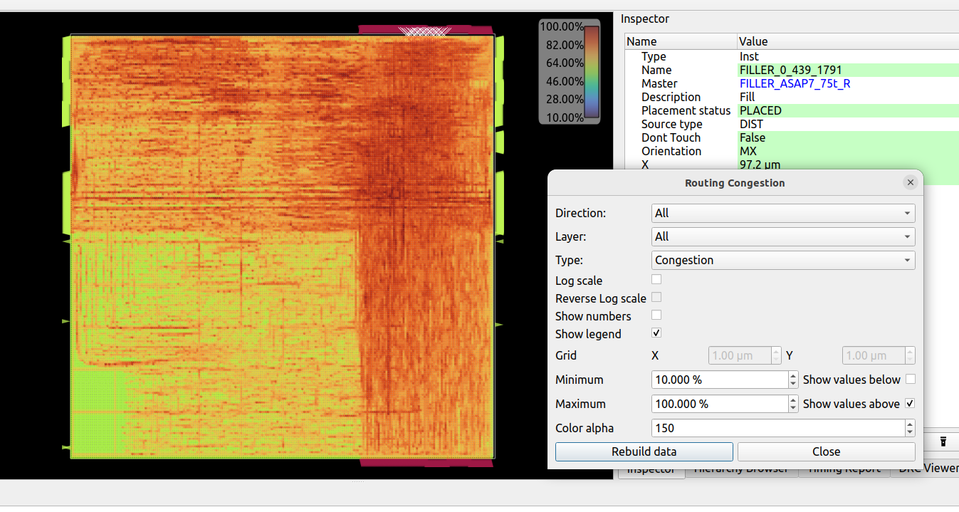Disable Show values above

pos(911,403)
